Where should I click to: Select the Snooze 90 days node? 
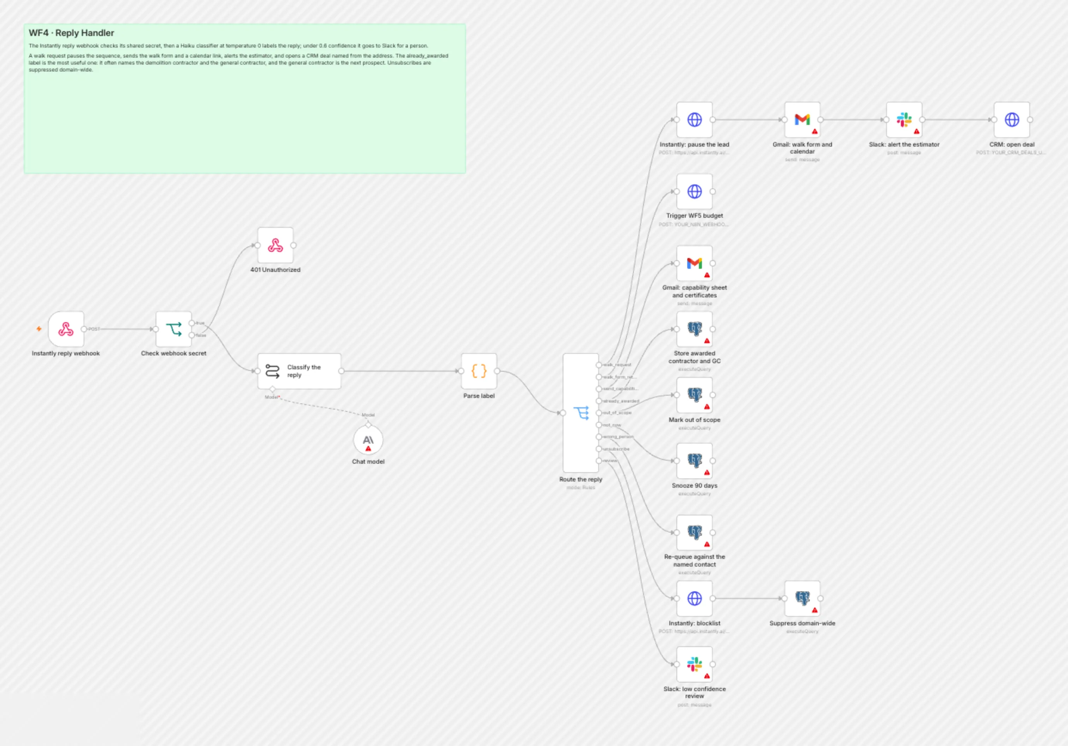[x=695, y=461]
